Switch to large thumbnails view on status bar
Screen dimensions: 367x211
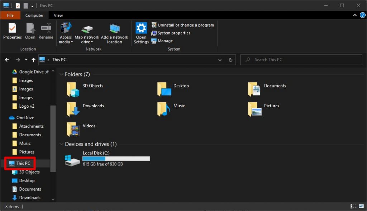coord(362,206)
